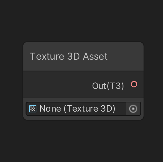Click empty graph canvas above the node
Image resolution: width=163 pixels, height=162 pixels.
coord(81,21)
